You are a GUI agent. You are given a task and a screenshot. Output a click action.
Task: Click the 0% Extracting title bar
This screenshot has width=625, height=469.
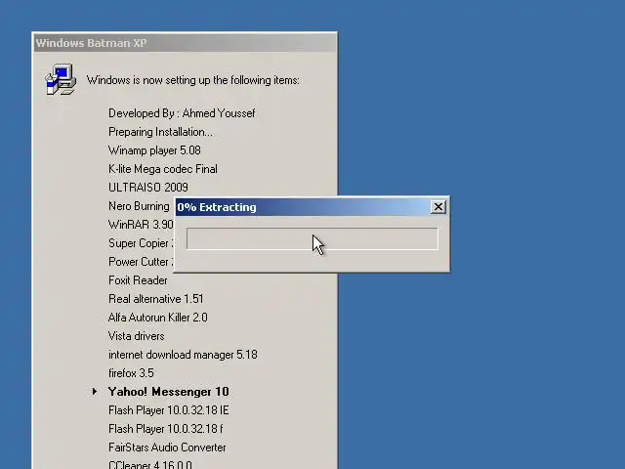tap(304, 207)
